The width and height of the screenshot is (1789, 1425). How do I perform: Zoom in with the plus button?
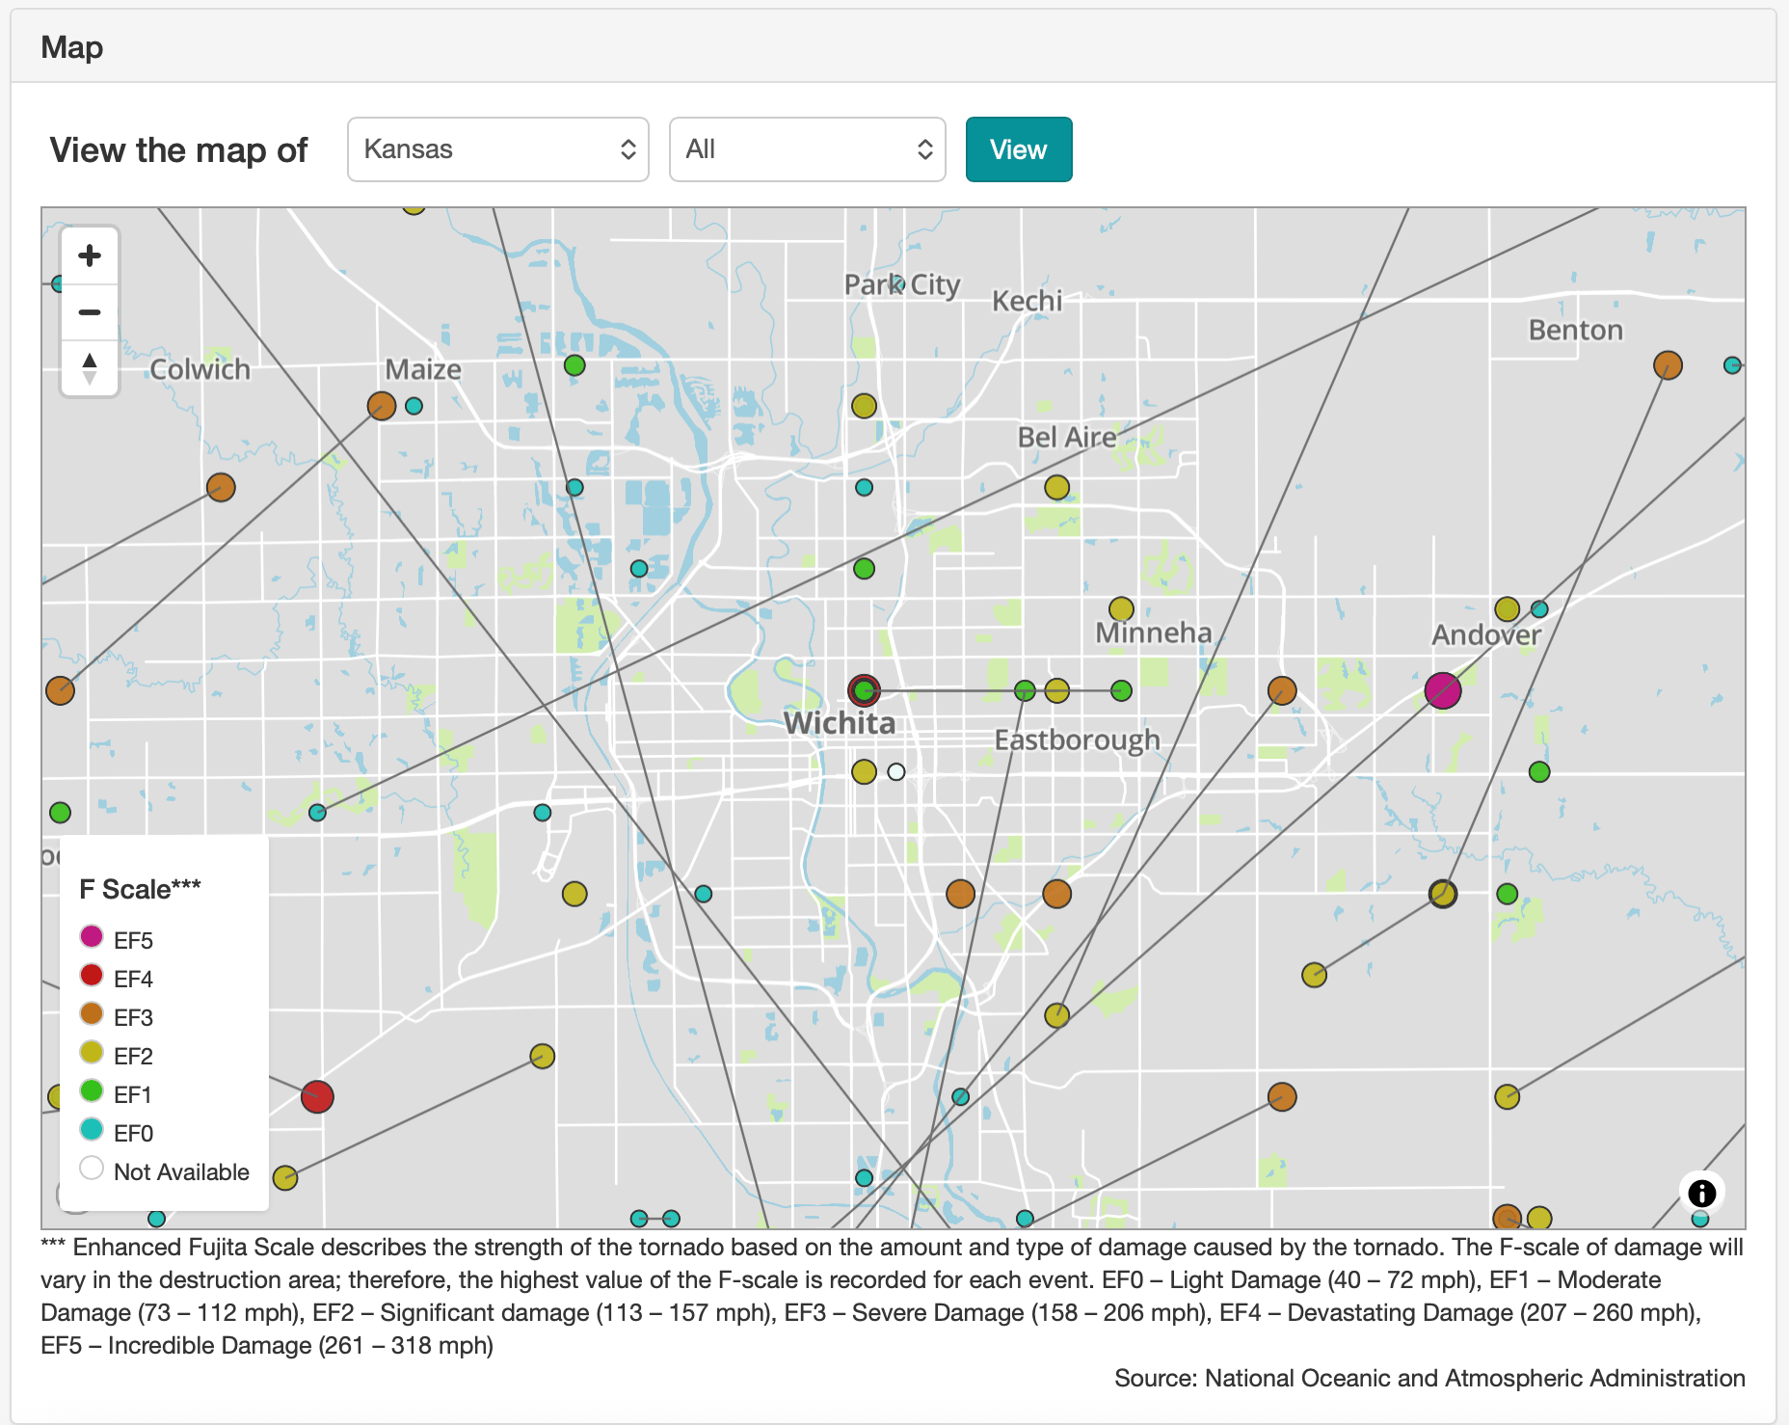point(90,255)
